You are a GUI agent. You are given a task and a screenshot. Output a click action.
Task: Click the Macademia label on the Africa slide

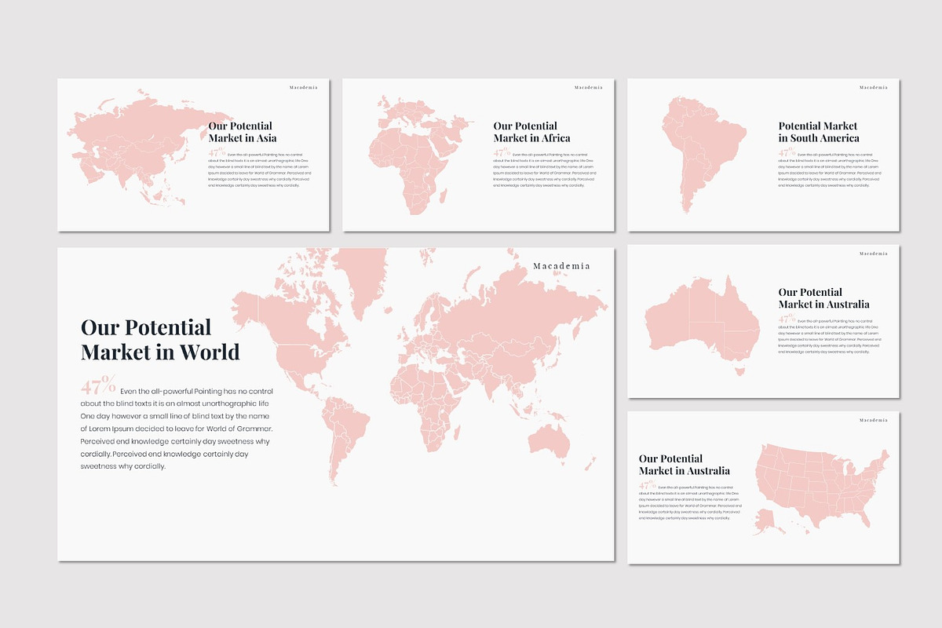coord(588,87)
